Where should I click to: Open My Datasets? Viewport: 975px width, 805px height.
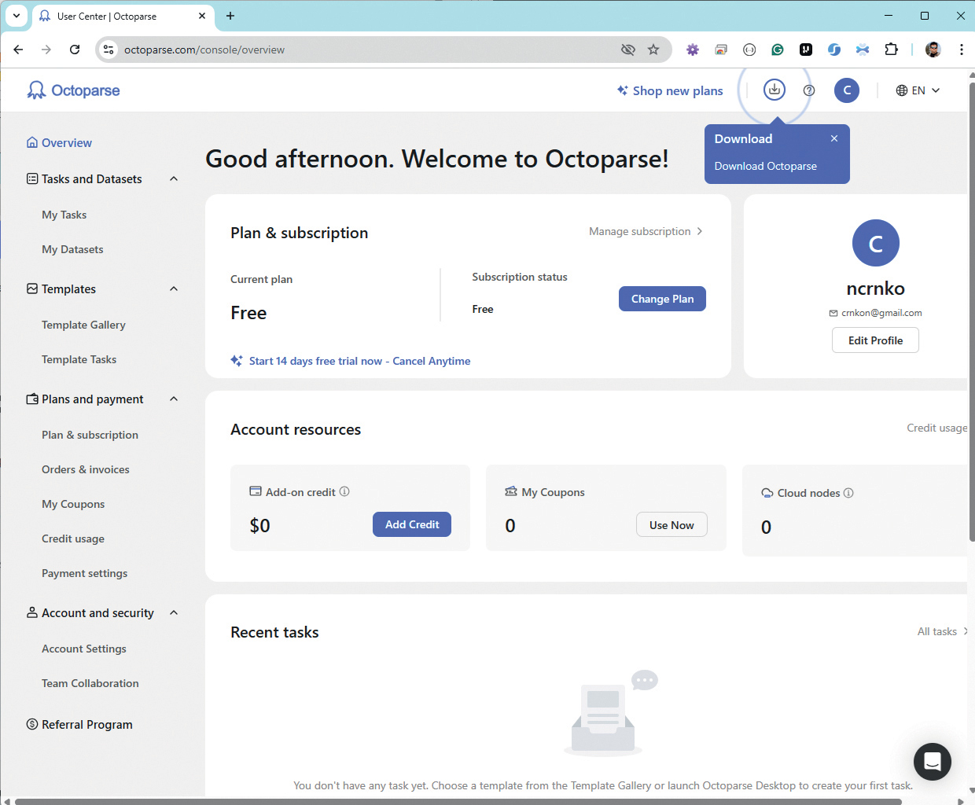coord(72,249)
